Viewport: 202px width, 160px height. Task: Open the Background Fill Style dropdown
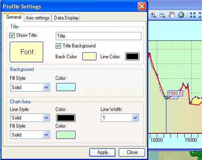30,87
